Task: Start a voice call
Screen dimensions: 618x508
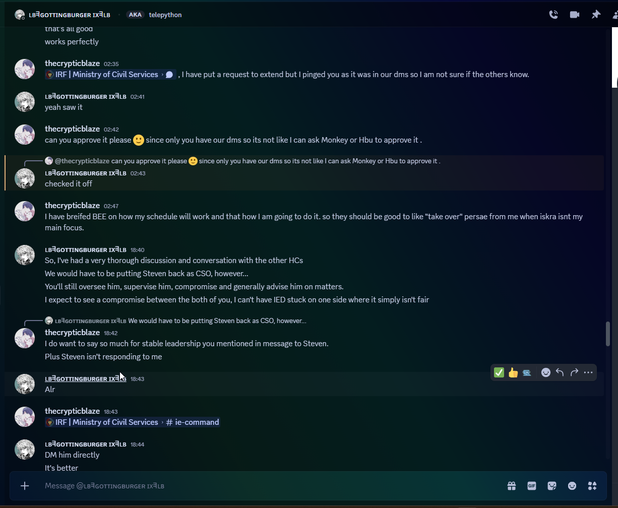Action: tap(553, 15)
